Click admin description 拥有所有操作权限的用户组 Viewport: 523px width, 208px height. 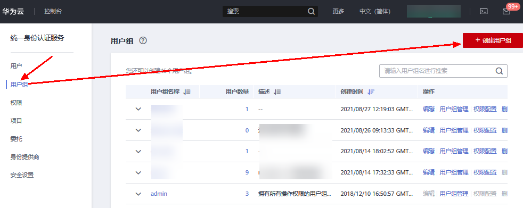[295, 194]
